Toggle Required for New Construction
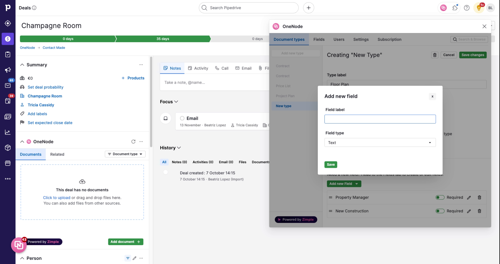 tap(440, 211)
